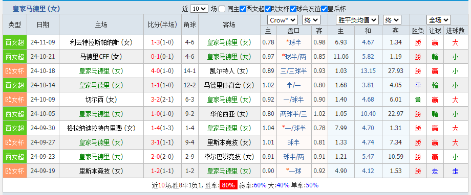The image size is (471, 195).
Task: Click the 西女超 tag on 24-09-30 row
Action: tap(15, 128)
